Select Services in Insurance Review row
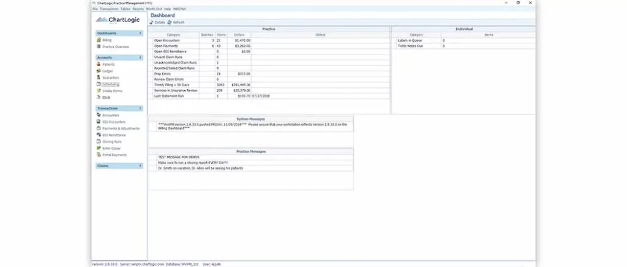This screenshot has width=627, height=267. 269,90
